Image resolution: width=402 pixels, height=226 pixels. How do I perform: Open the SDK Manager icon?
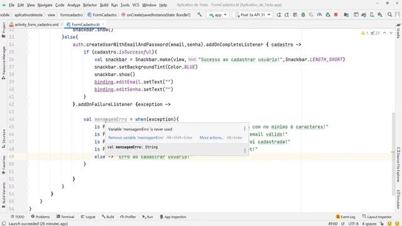(379, 15)
